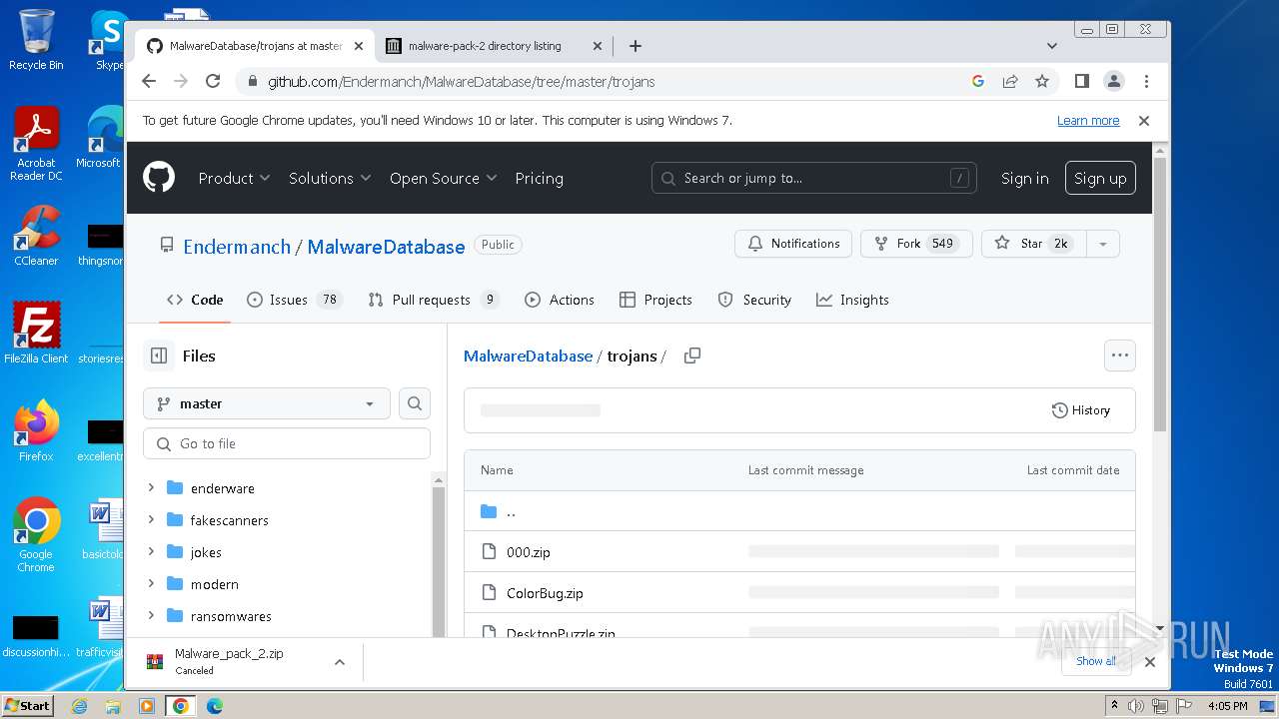The height and width of the screenshot is (719, 1279).
Task: Close malware-pack-2 directory listing tab
Action: pyautogui.click(x=598, y=46)
